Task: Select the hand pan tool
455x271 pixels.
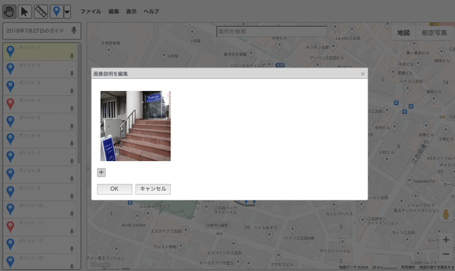Action: pyautogui.click(x=9, y=12)
